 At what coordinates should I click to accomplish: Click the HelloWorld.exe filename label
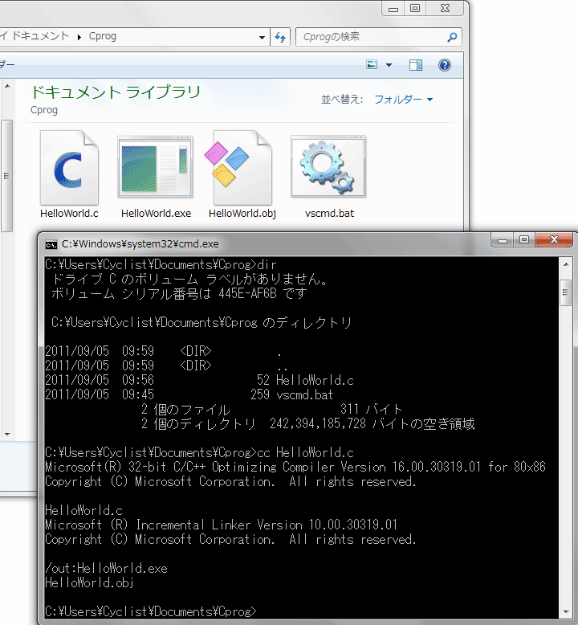pos(157,213)
